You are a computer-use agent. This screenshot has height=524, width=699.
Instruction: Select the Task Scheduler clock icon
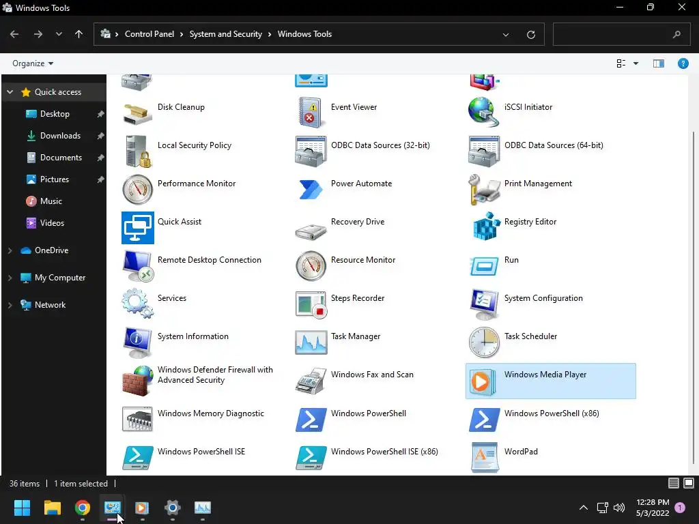tap(484, 343)
